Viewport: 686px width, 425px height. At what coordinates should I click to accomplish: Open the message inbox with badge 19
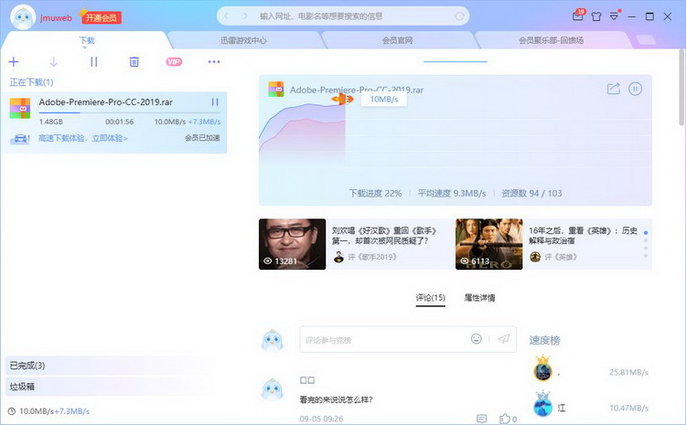pyautogui.click(x=578, y=16)
